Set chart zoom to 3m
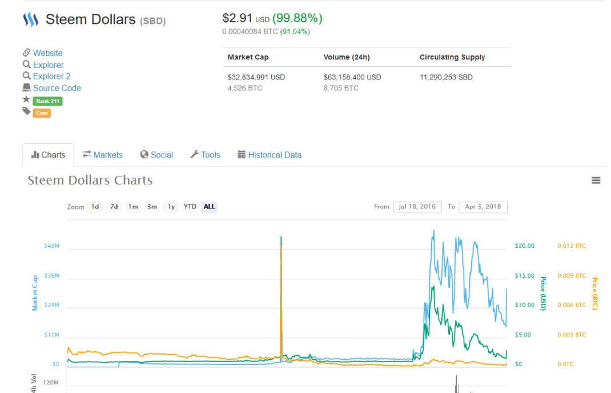Viewport: 611px width, 393px height. click(x=152, y=207)
